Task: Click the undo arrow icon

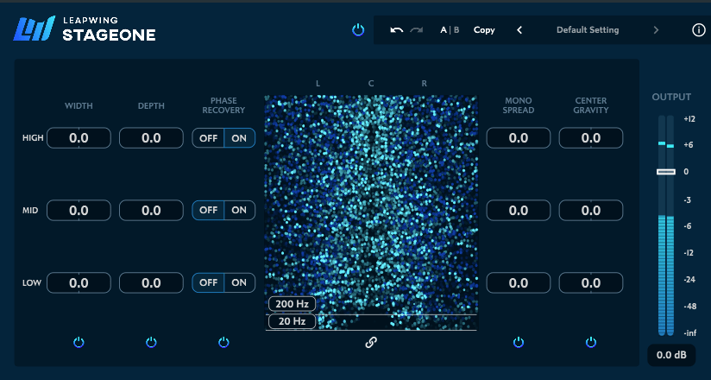Action: click(x=396, y=30)
